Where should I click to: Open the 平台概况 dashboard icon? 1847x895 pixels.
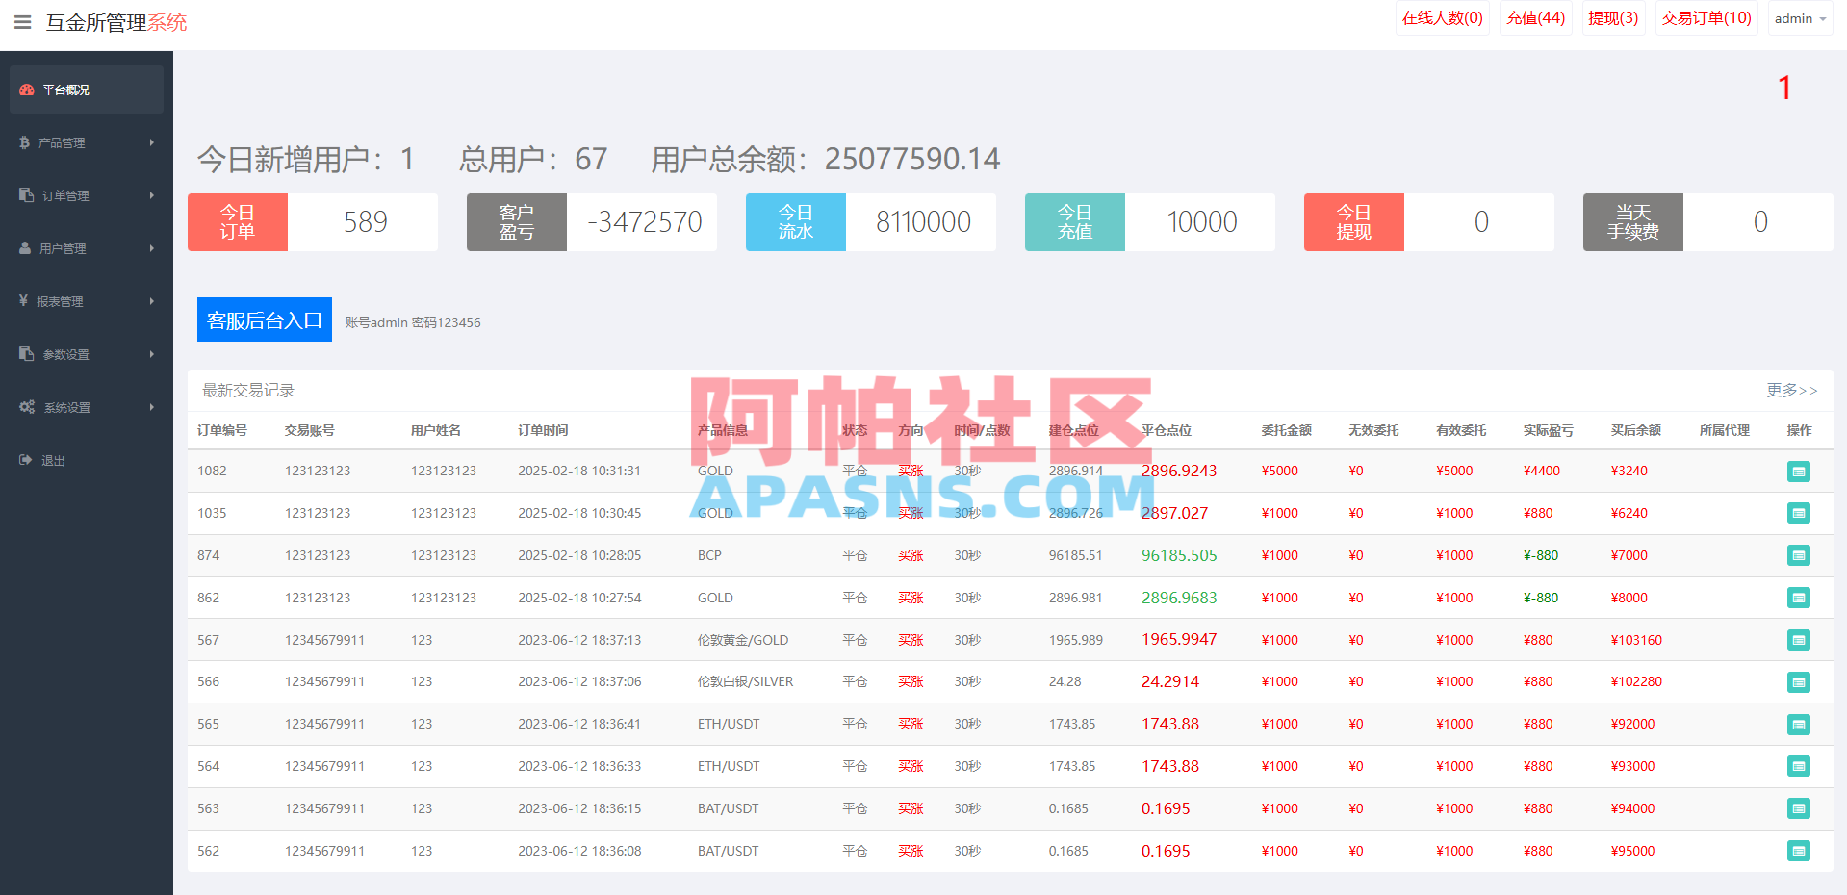[x=25, y=89]
